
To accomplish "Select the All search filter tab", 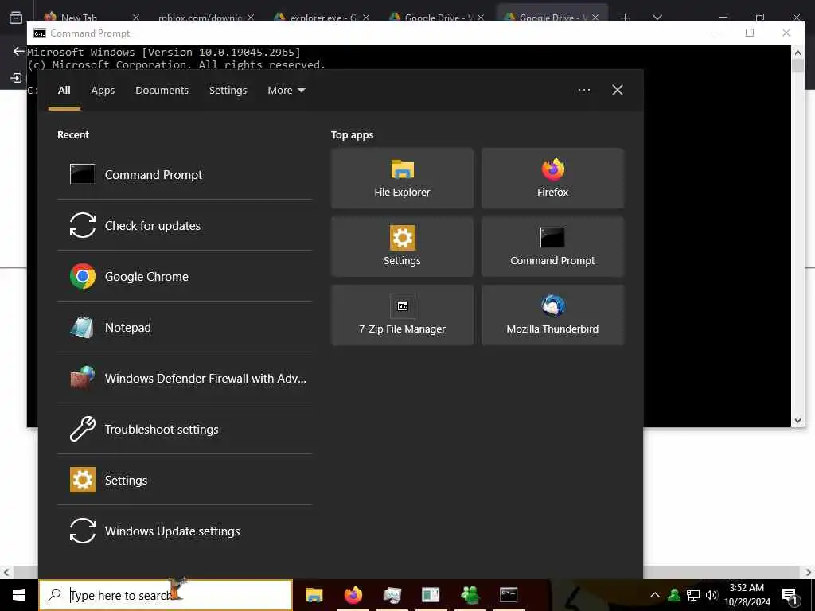I will [64, 91].
